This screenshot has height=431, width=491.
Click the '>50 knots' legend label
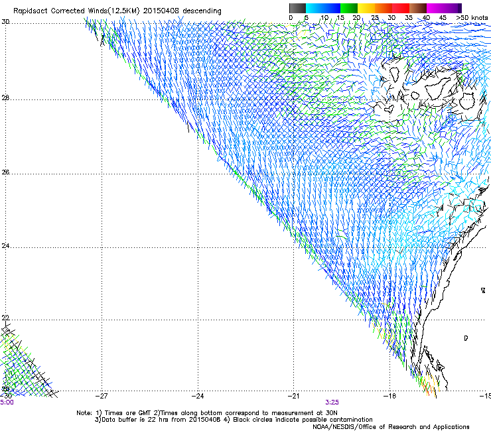pos(472,18)
